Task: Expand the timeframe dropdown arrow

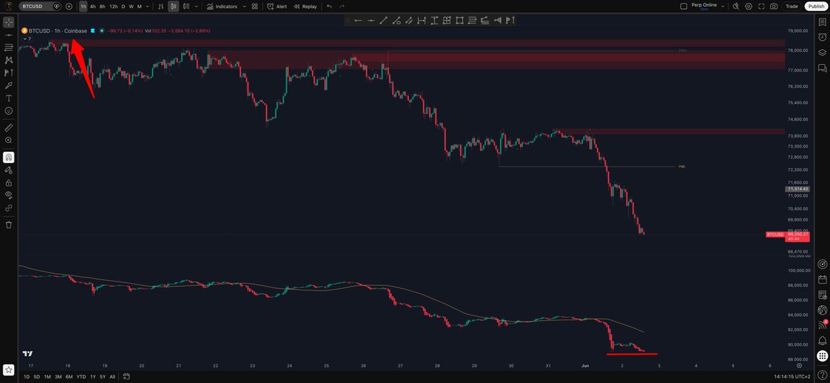Action: tap(147, 6)
